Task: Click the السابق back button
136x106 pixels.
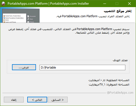Action: pos(58,100)
